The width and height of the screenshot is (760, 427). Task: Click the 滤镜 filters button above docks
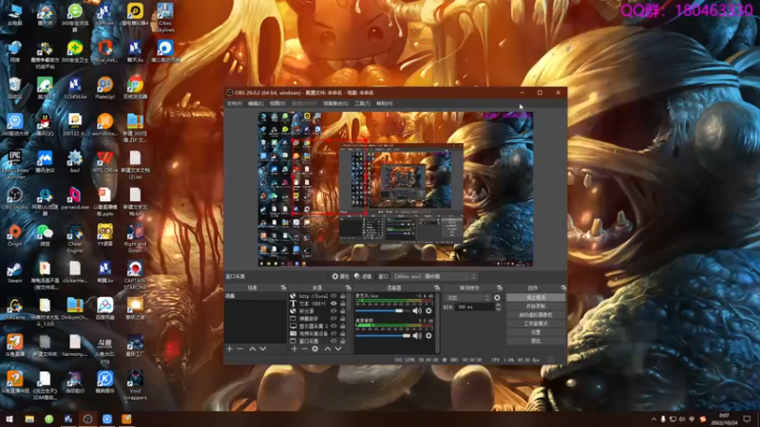[x=363, y=276]
